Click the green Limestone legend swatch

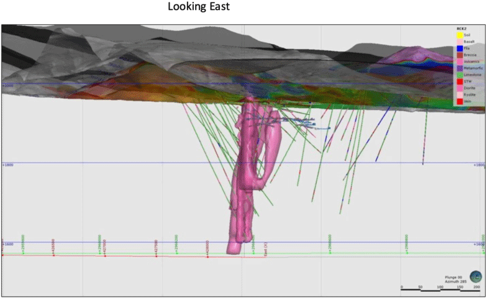(x=460, y=74)
